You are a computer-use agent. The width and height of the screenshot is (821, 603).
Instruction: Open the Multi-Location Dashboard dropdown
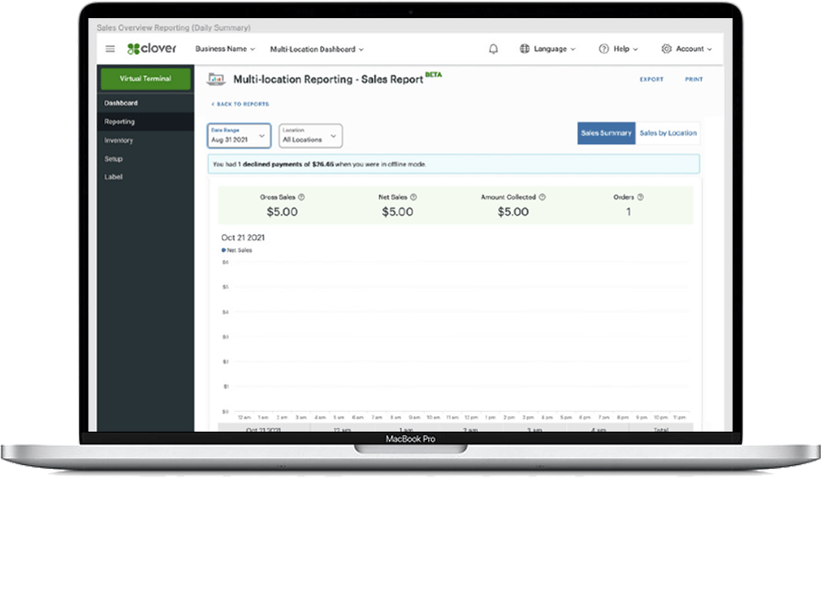tap(317, 49)
